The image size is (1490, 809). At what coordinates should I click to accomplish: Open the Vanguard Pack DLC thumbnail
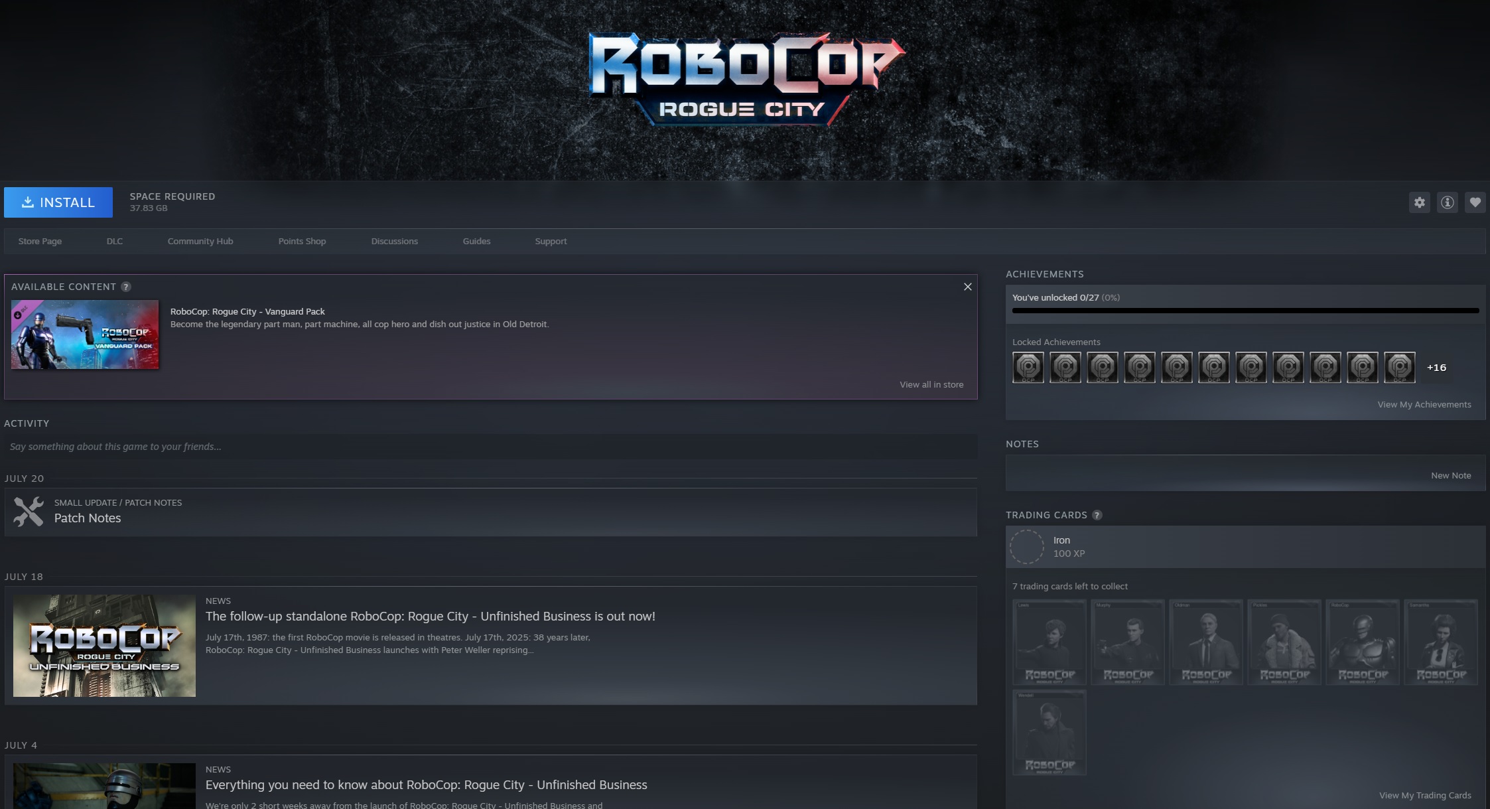coord(85,334)
